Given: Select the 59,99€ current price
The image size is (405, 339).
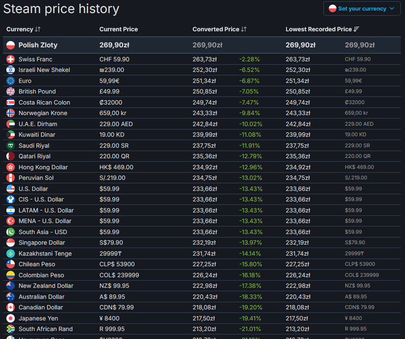Looking at the screenshot, I should [109, 81].
